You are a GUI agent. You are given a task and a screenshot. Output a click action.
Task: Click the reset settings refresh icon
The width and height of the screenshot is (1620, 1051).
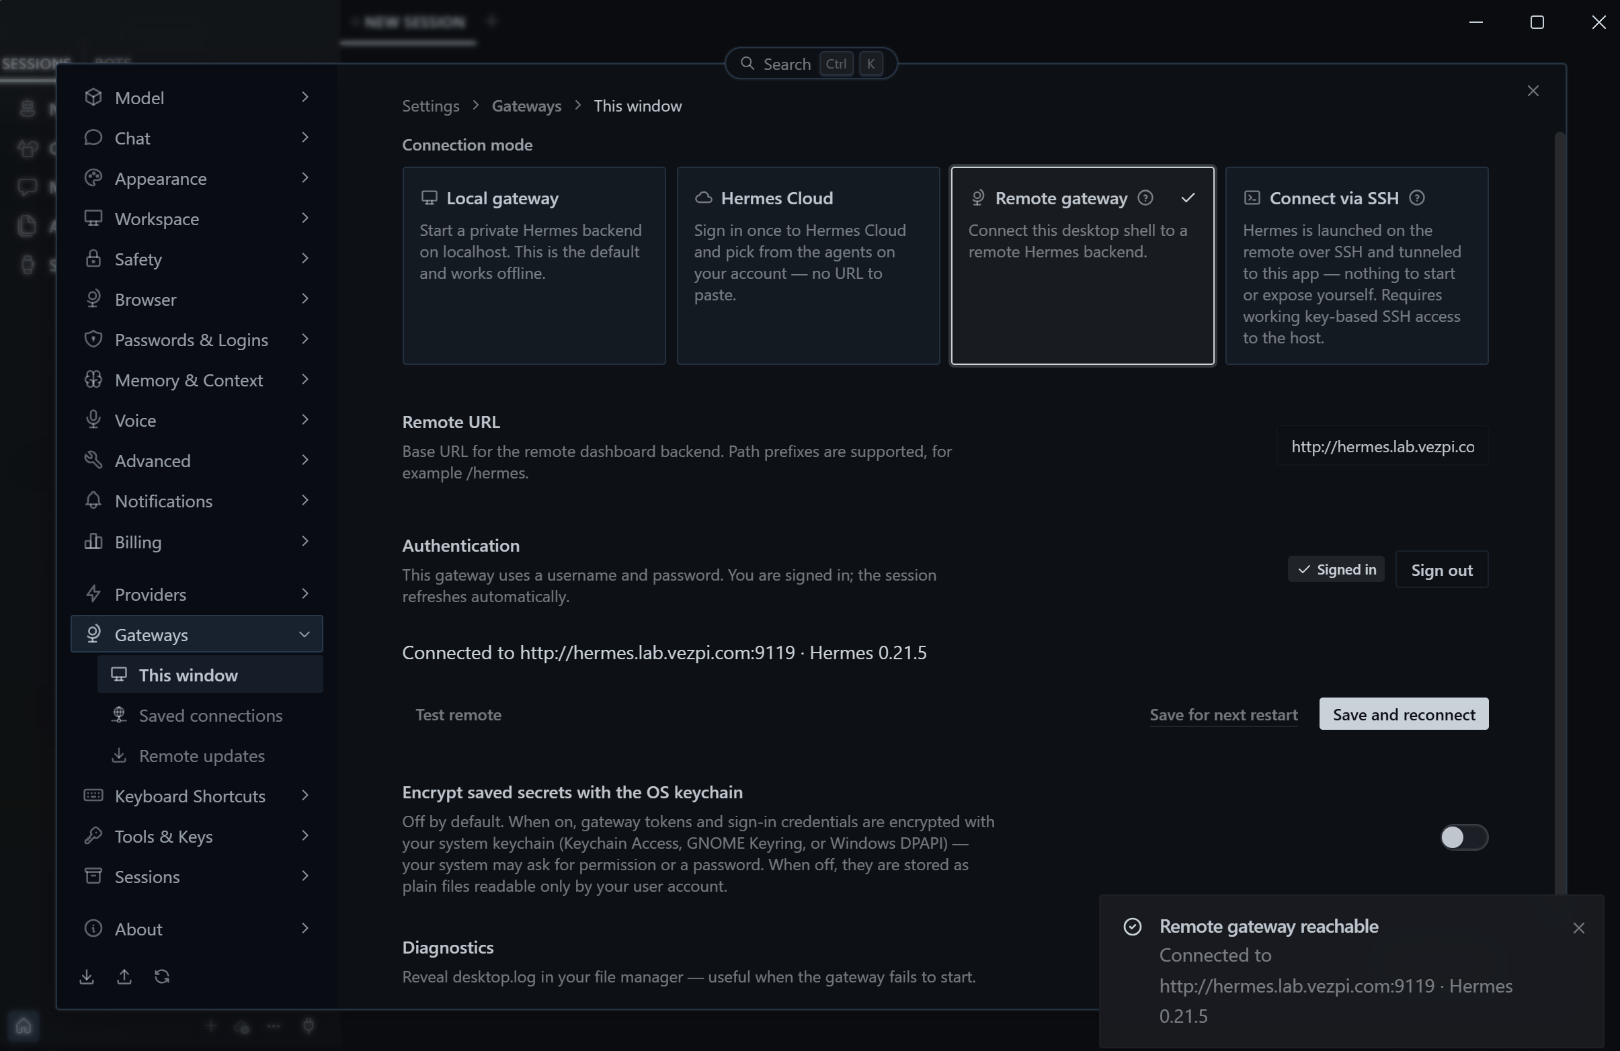(x=161, y=977)
